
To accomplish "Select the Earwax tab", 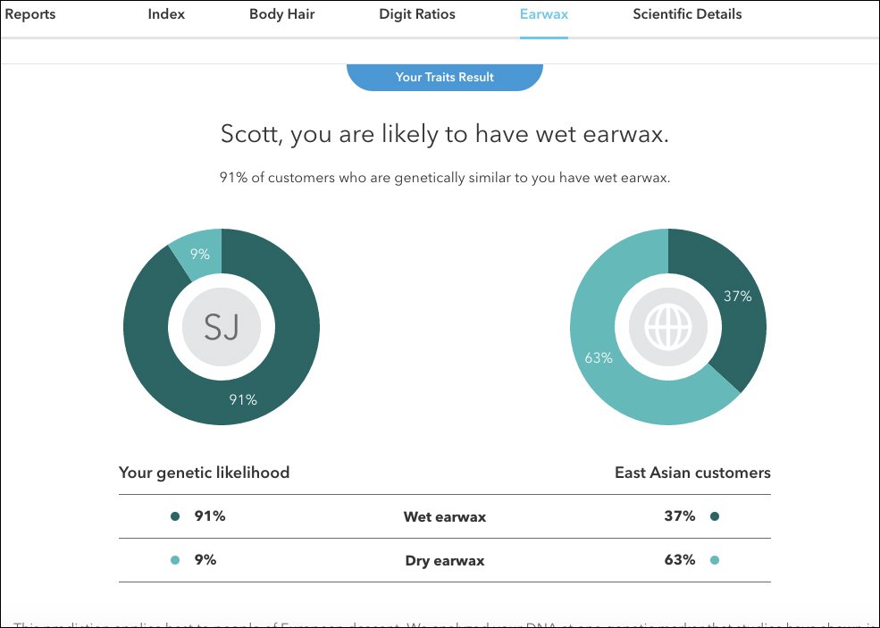I will (x=544, y=14).
